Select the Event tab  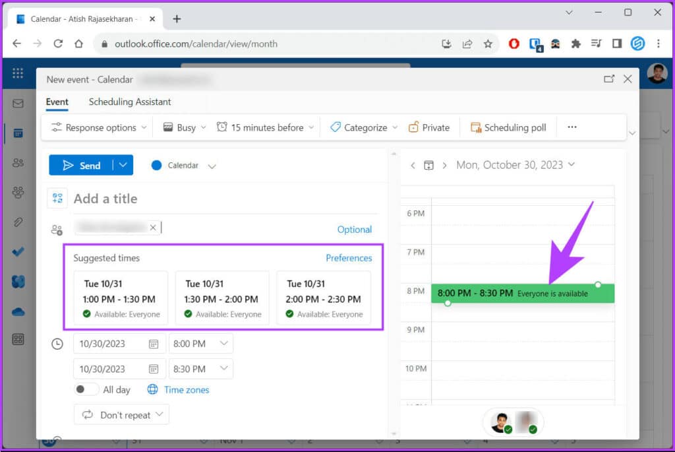[x=57, y=102]
